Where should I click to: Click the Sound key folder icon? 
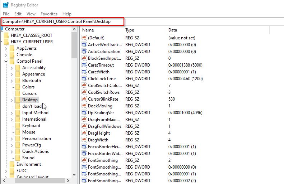pos(18,158)
